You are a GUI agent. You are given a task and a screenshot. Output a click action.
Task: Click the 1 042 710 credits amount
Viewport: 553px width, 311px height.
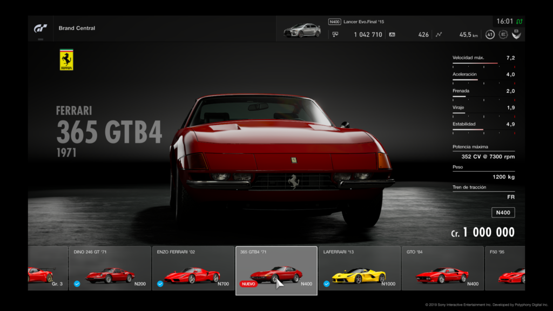point(368,35)
